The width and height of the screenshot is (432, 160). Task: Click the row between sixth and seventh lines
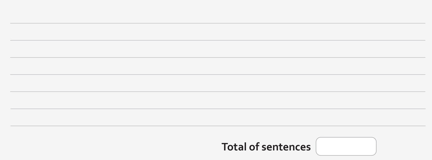point(218,117)
